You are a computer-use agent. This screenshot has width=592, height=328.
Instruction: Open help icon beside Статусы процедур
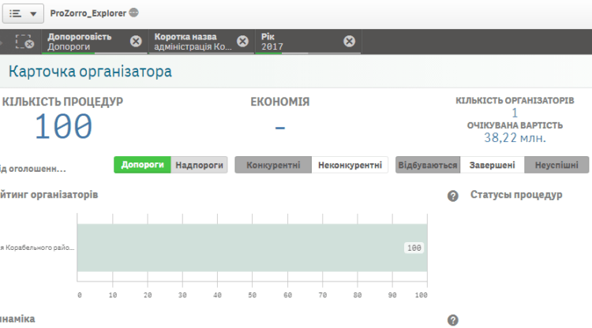coord(453,196)
